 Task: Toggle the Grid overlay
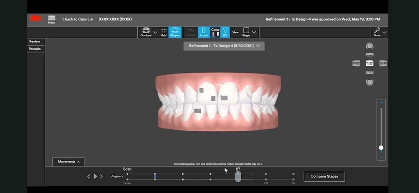[x=164, y=32]
